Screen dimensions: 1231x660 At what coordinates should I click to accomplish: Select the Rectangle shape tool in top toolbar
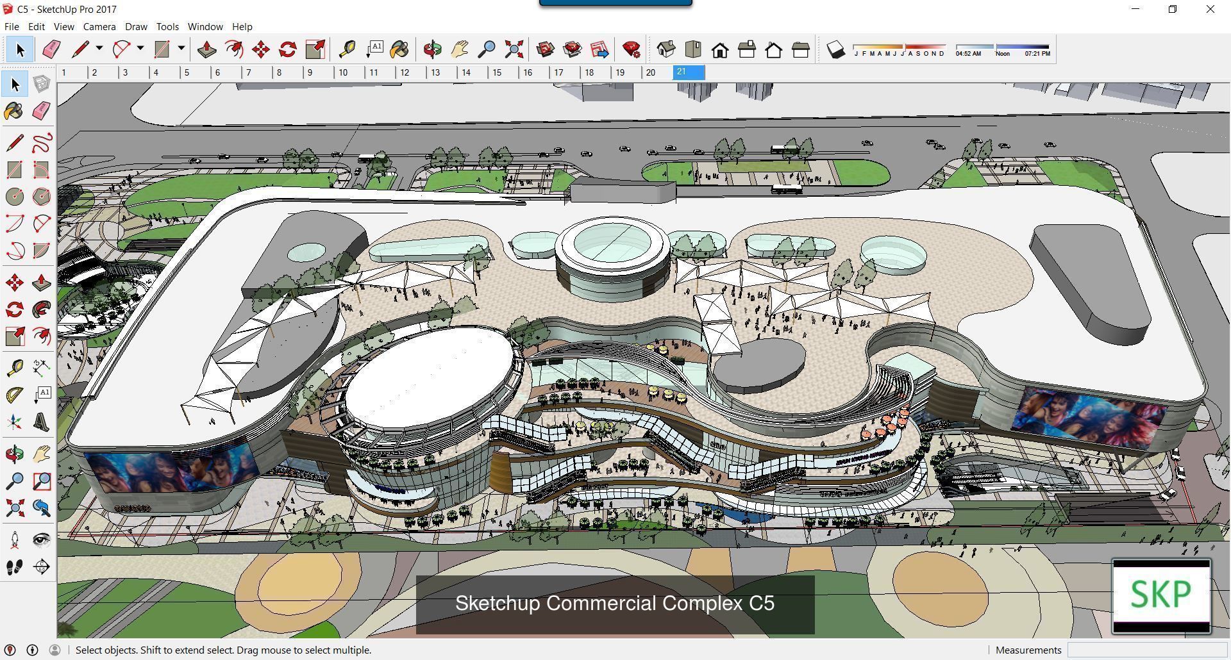point(162,49)
